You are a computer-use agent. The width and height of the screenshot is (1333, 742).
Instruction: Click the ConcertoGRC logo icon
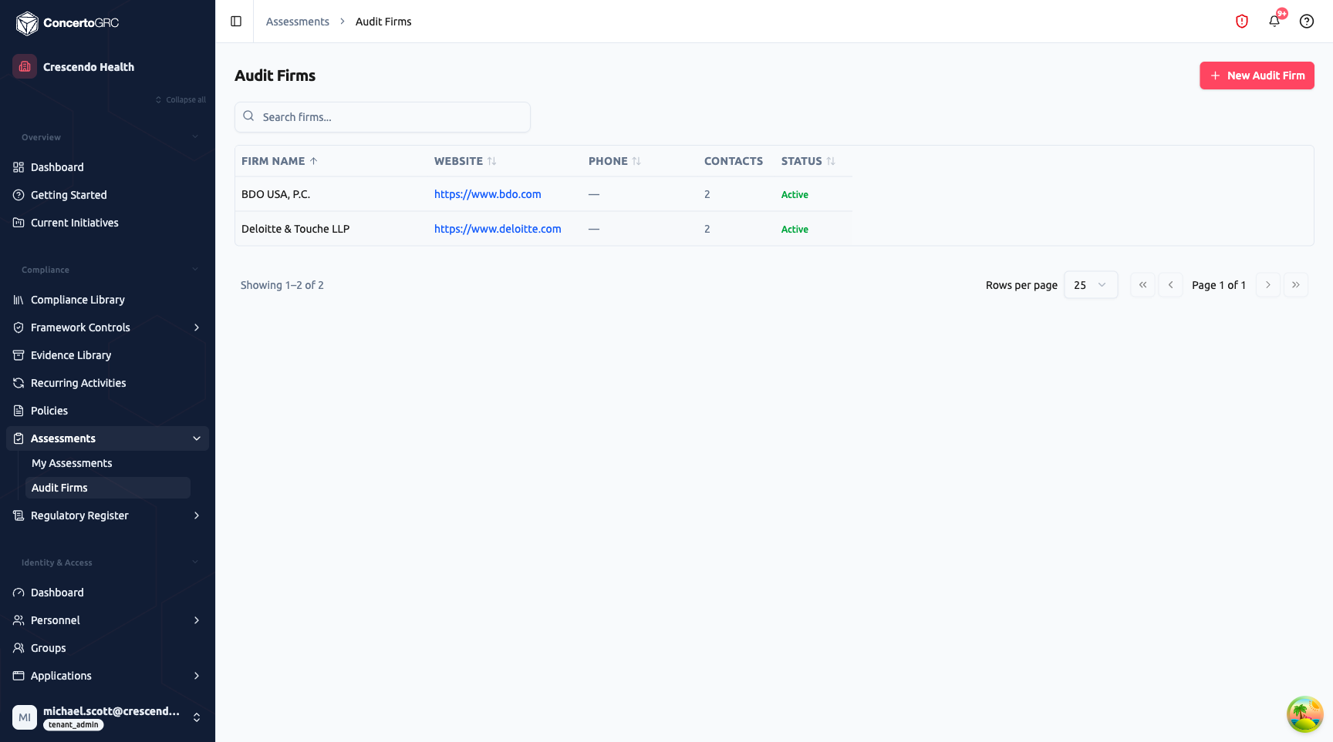click(27, 23)
